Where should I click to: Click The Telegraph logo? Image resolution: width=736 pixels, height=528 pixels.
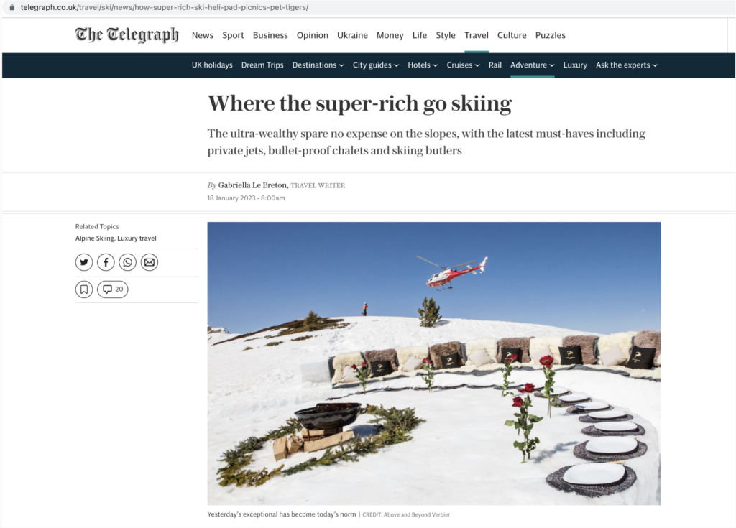coord(126,35)
